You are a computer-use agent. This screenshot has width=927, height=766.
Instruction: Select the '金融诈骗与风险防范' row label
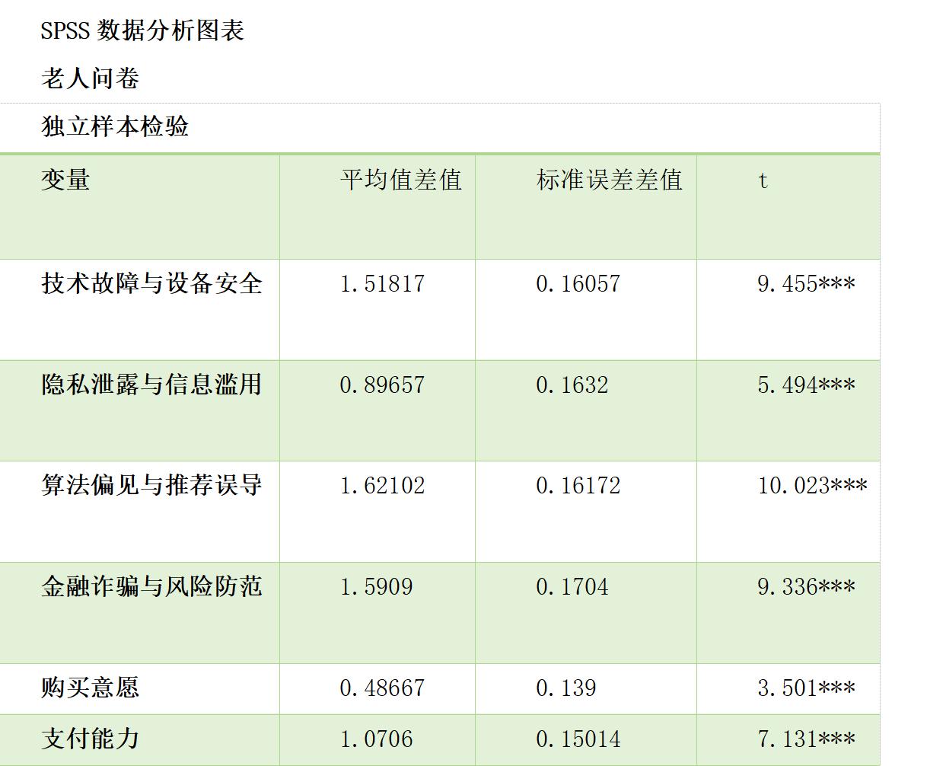[151, 586]
